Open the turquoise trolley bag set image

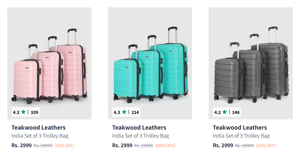150,63
